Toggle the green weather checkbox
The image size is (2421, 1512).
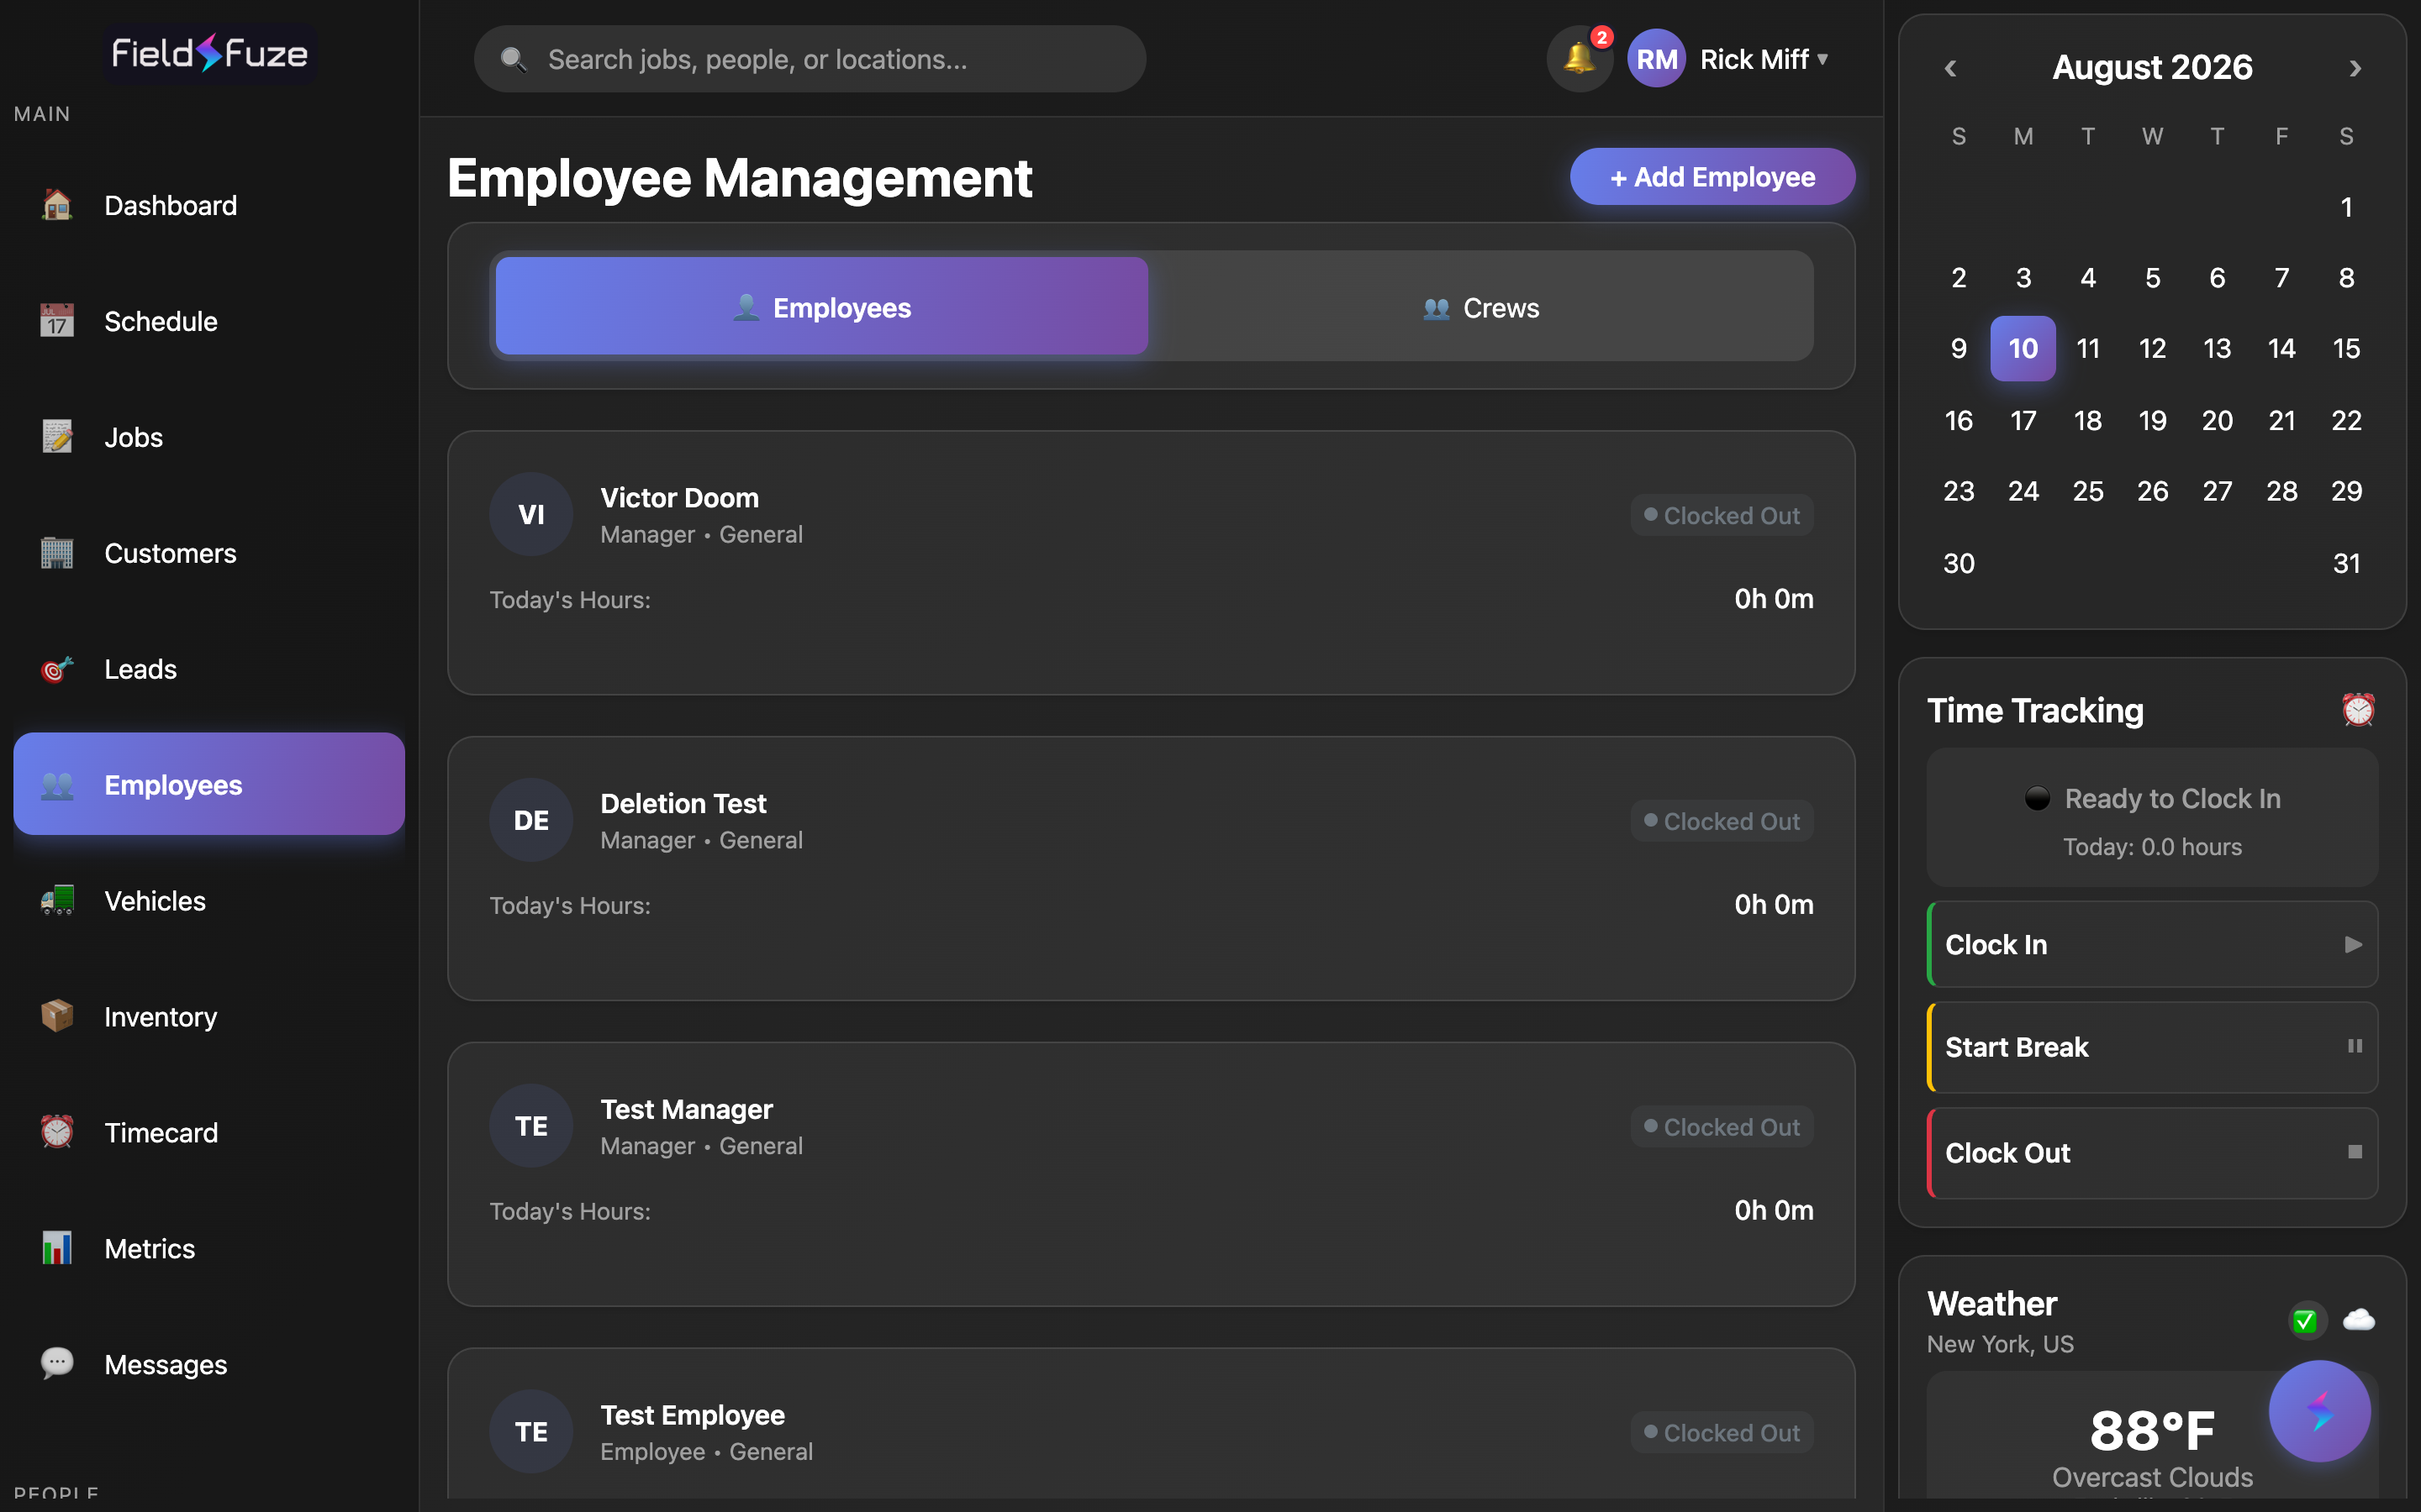2305,1321
